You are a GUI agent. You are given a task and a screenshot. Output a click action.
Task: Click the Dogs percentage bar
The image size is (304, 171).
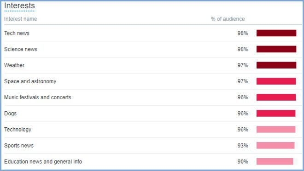click(x=276, y=114)
